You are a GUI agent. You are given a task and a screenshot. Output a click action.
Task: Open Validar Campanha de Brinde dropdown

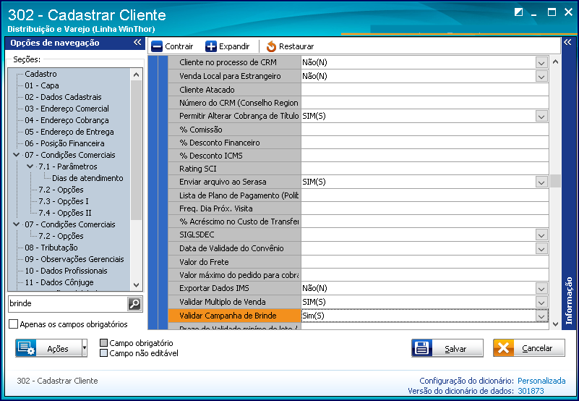coord(541,316)
